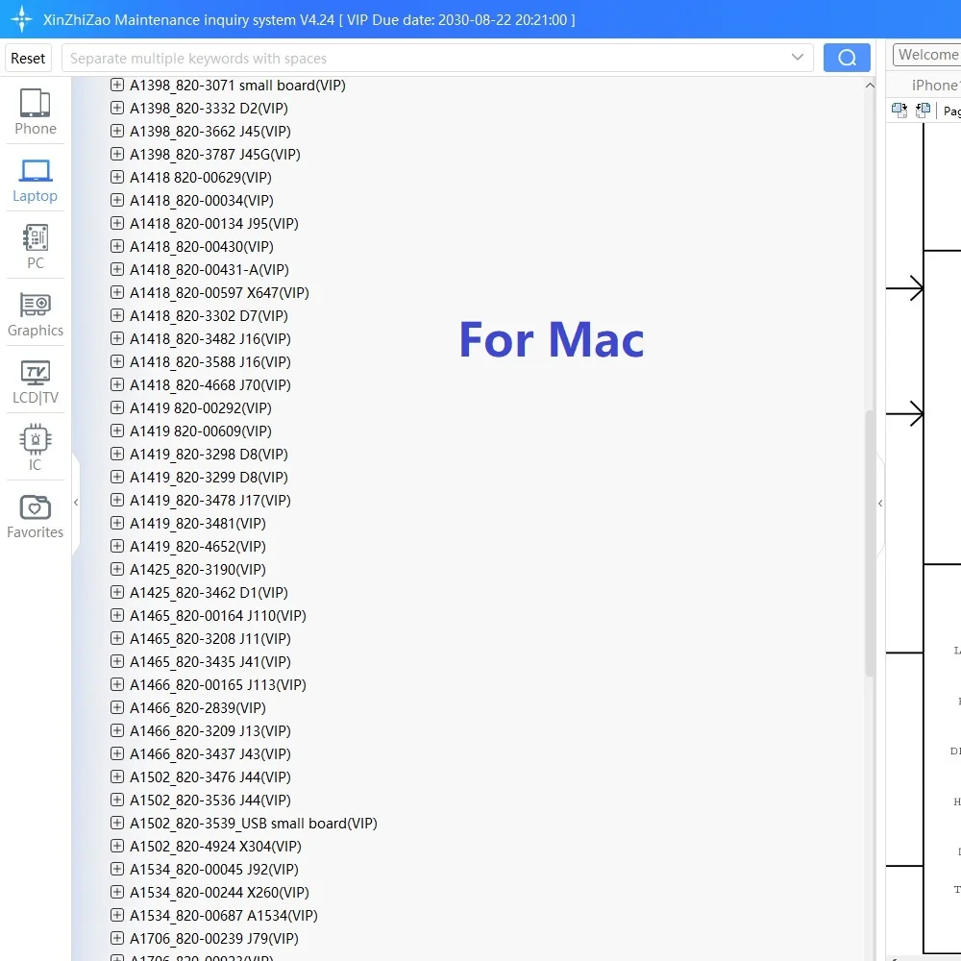Expand A1418_820-00597 X647(VIP) node

pos(117,292)
